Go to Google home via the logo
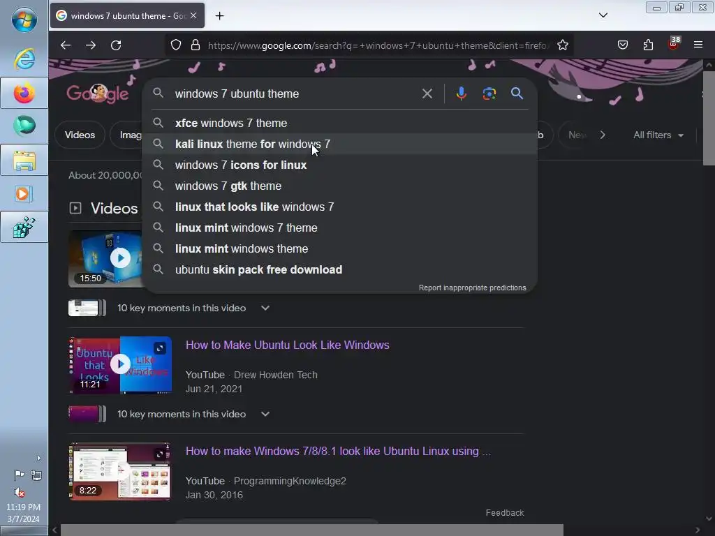 point(98,94)
